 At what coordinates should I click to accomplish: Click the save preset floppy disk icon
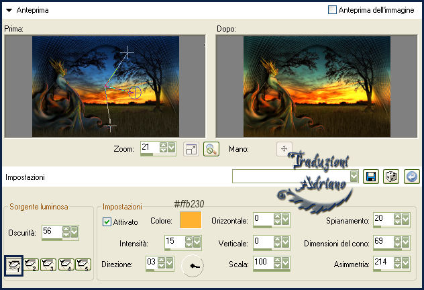coord(371,177)
